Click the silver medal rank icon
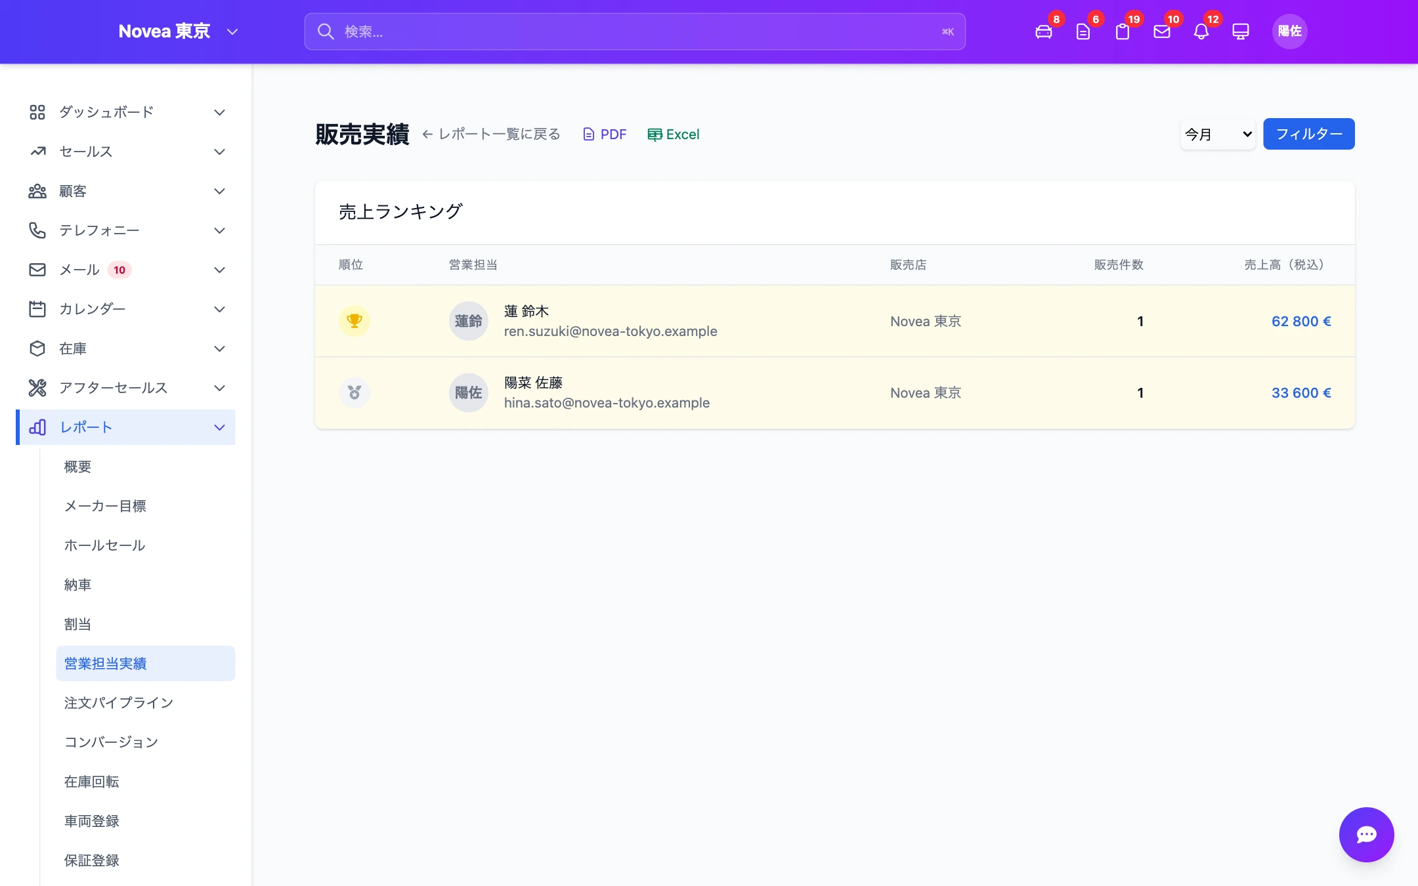Image resolution: width=1418 pixels, height=886 pixels. click(x=354, y=392)
